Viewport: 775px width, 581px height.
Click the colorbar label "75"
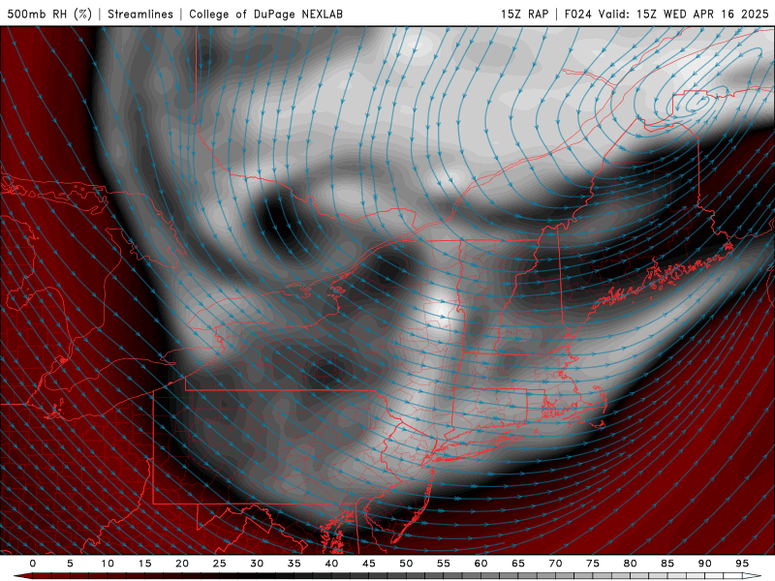tap(593, 564)
